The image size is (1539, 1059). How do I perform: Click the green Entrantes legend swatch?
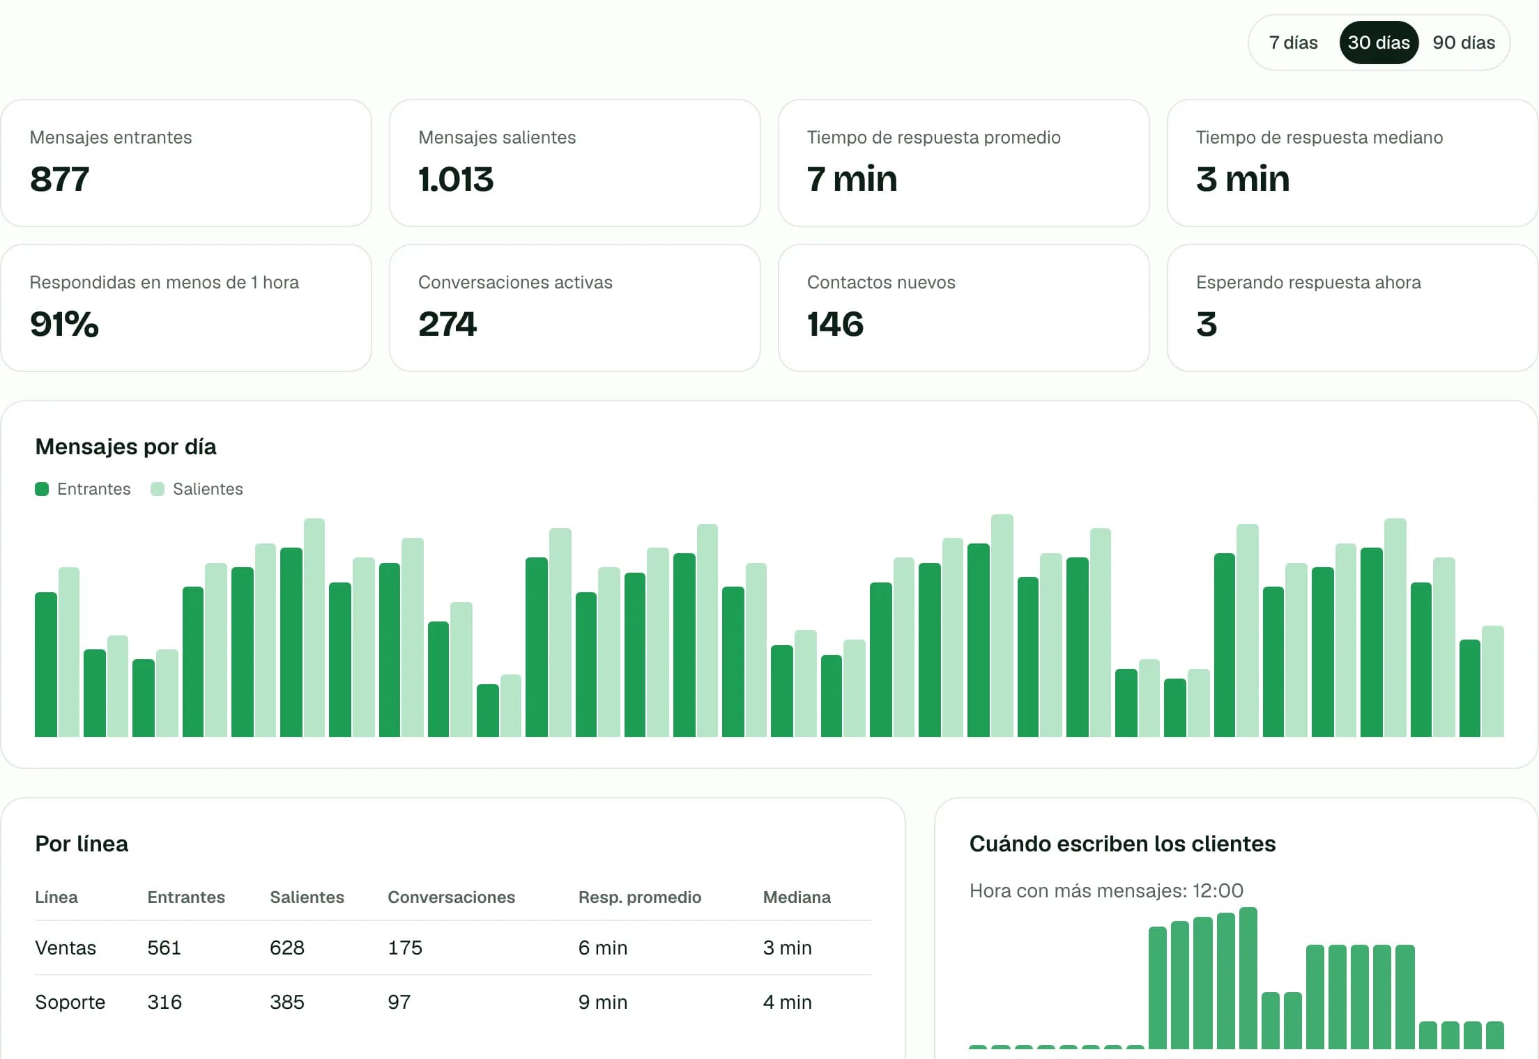pos(42,489)
